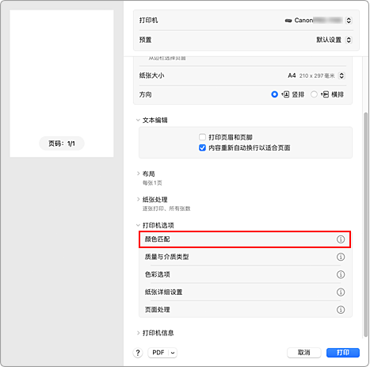Open the PDF dropdown arrow menu
Image resolution: width=370 pixels, height=367 pixels.
(173, 353)
